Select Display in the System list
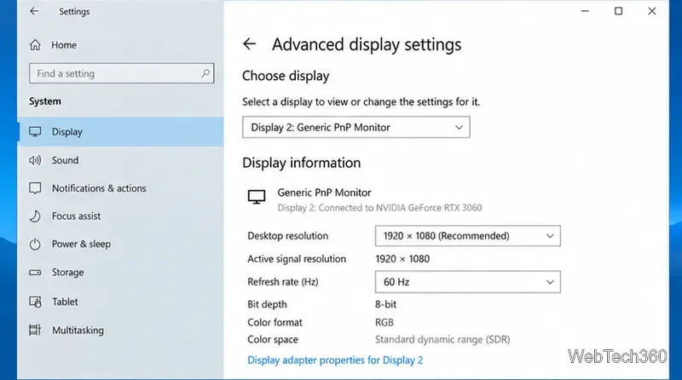The height and width of the screenshot is (380, 682). pyautogui.click(x=121, y=132)
